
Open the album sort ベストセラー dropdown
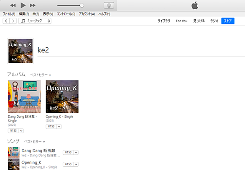tap(41, 75)
